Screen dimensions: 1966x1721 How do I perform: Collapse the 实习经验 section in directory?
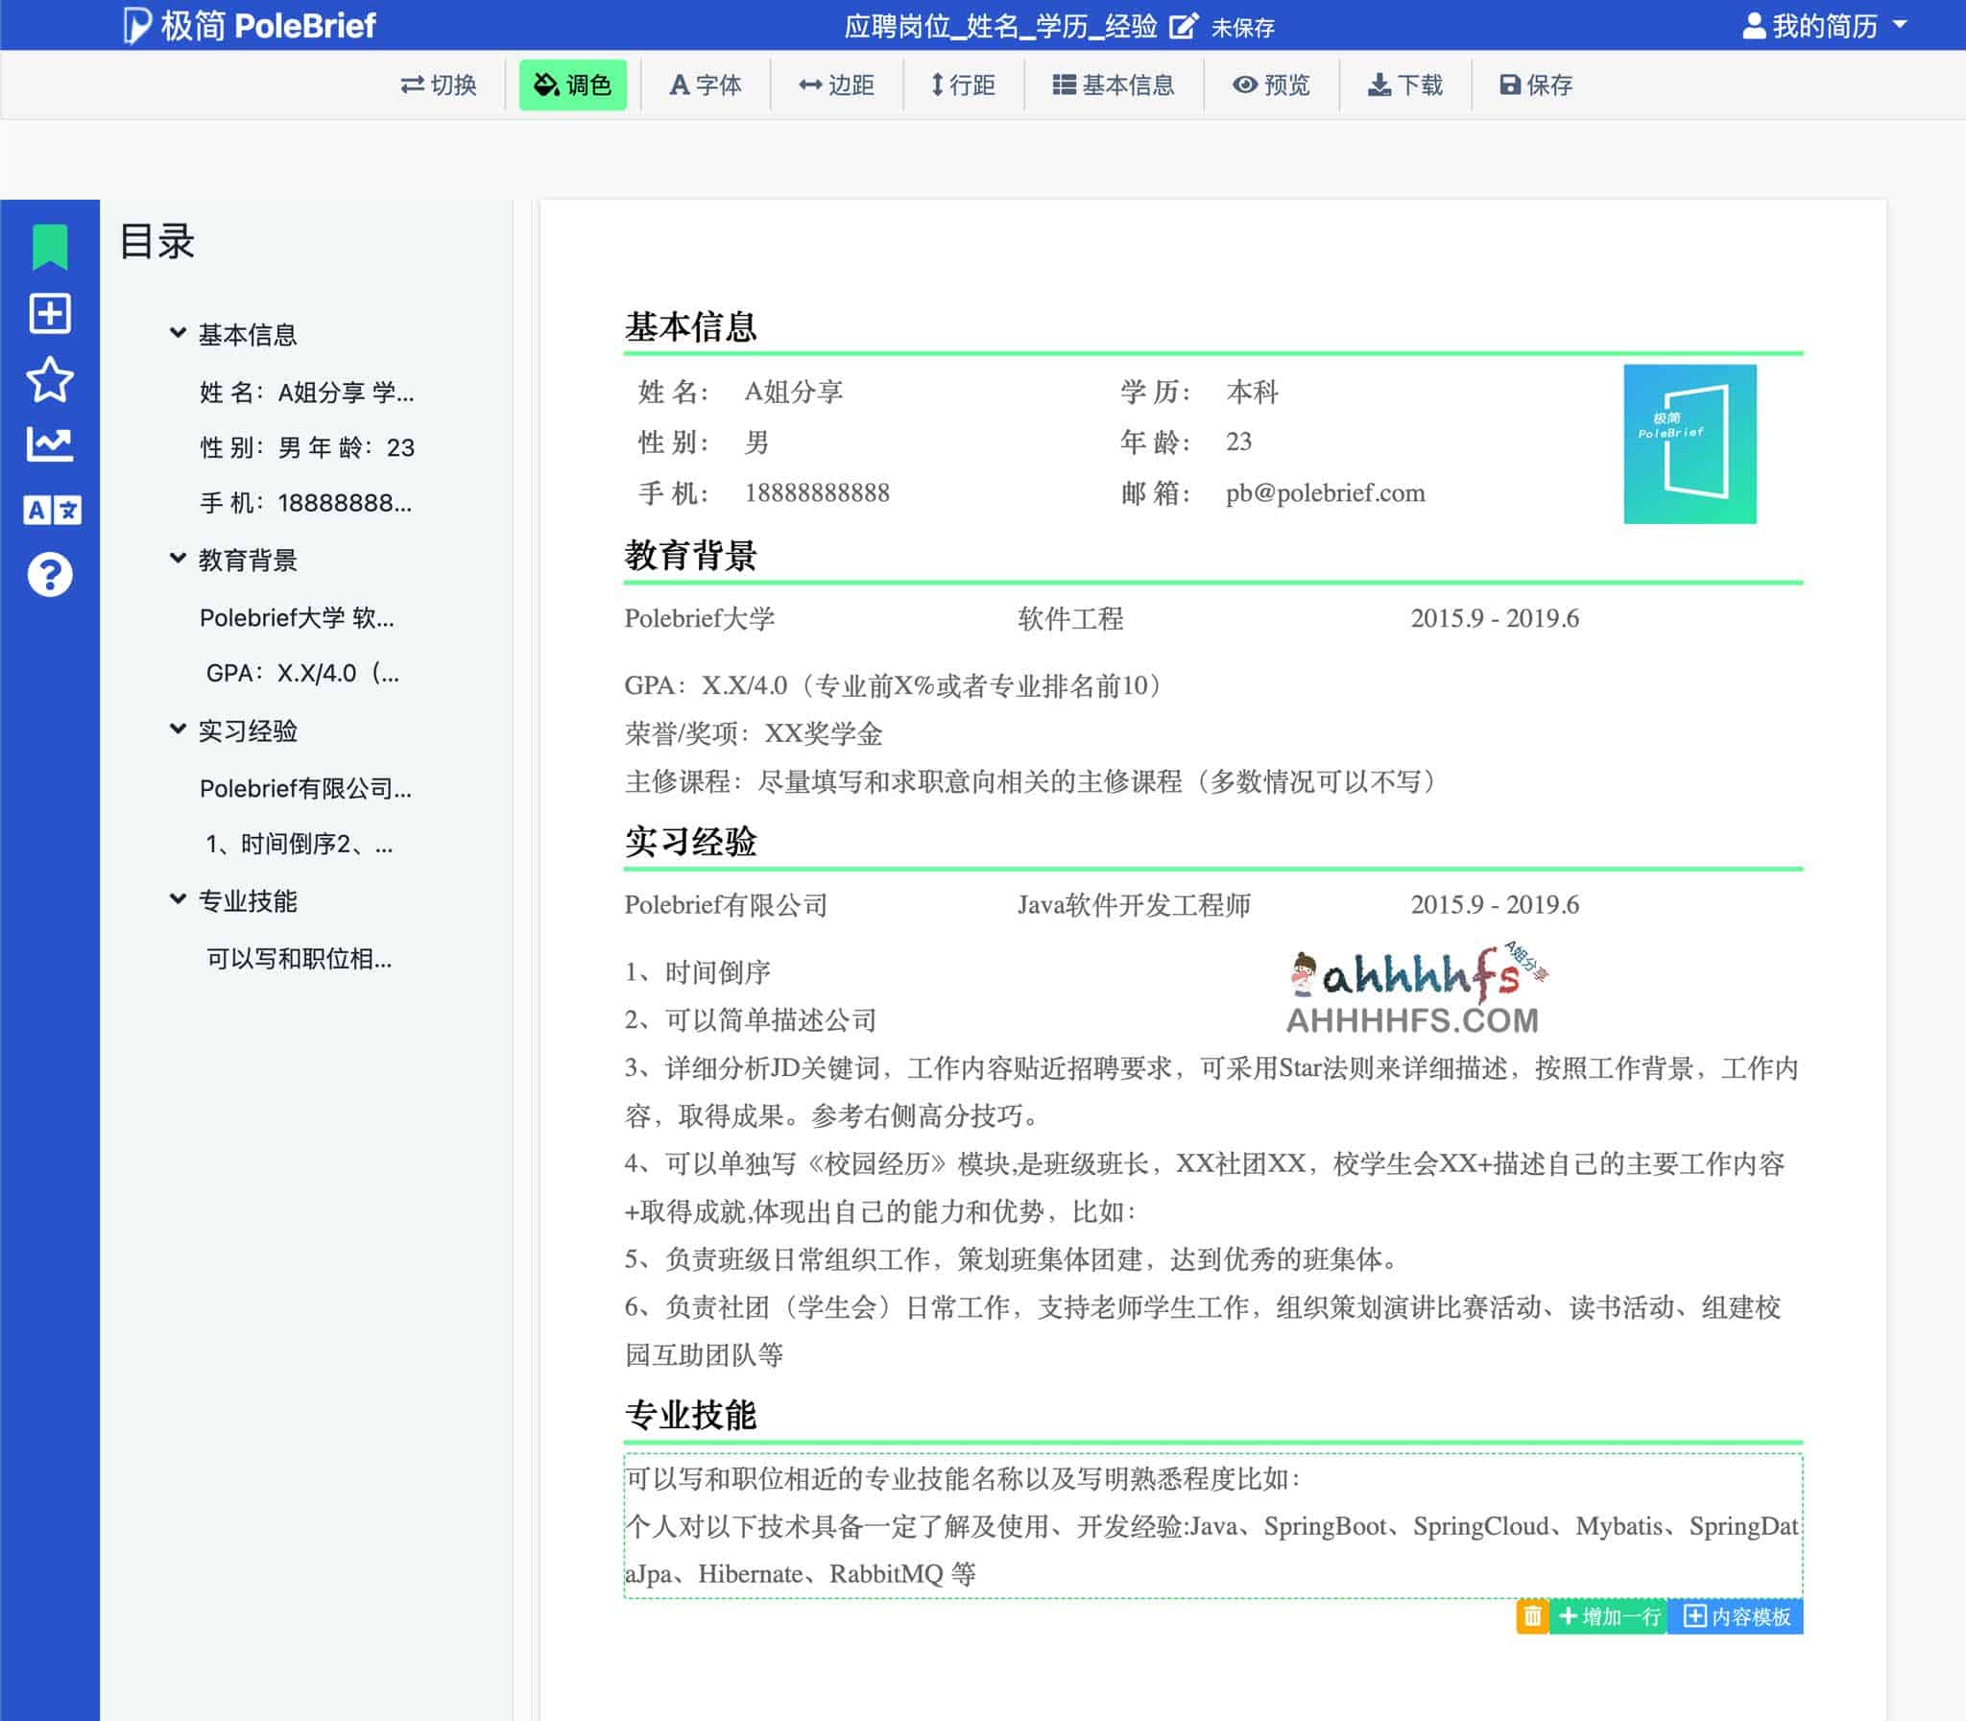[x=179, y=728]
